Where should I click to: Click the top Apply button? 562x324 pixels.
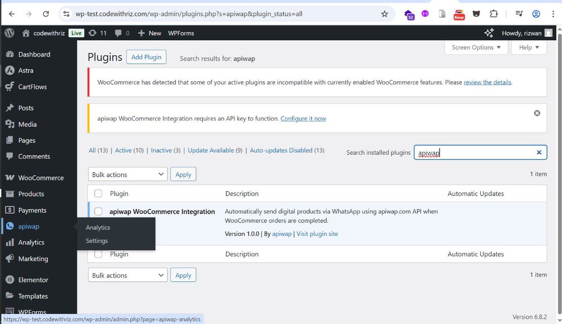(x=183, y=174)
